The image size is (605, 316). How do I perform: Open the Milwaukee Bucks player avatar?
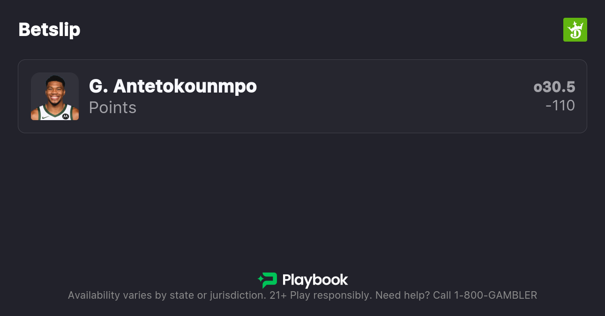(x=55, y=96)
